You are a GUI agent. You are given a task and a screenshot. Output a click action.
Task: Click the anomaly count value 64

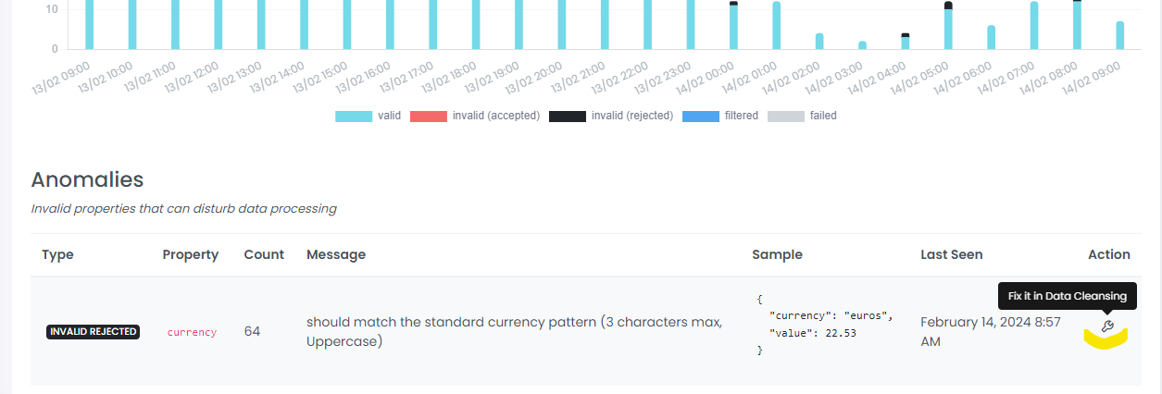pos(252,331)
